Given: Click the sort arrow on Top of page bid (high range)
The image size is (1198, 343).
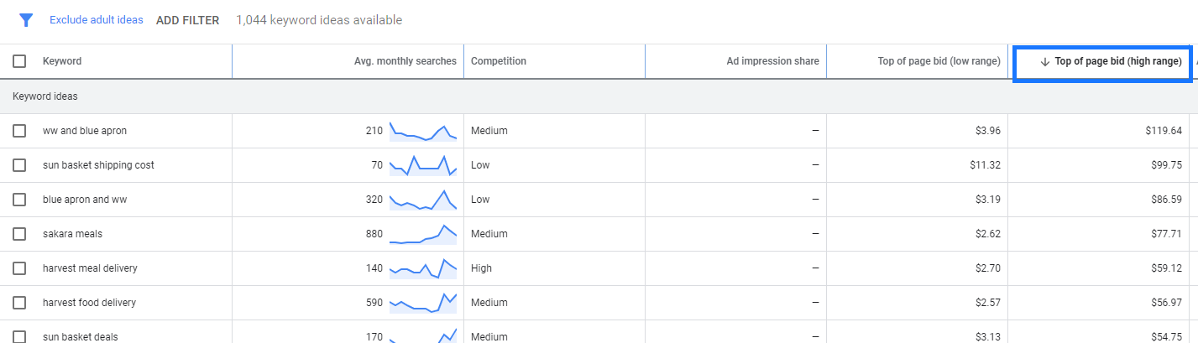Looking at the screenshot, I should (1044, 61).
